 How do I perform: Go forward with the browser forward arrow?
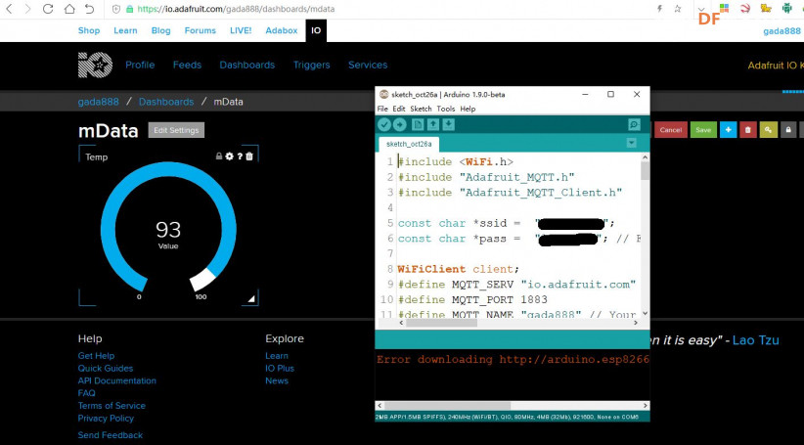click(x=27, y=9)
